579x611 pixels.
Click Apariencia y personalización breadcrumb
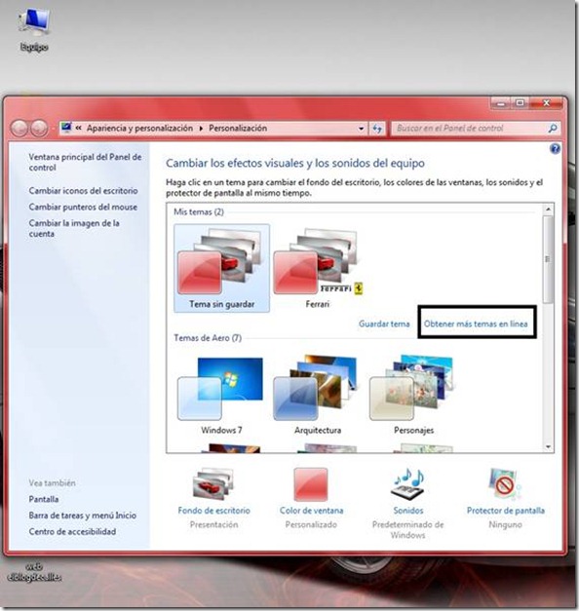(x=139, y=128)
